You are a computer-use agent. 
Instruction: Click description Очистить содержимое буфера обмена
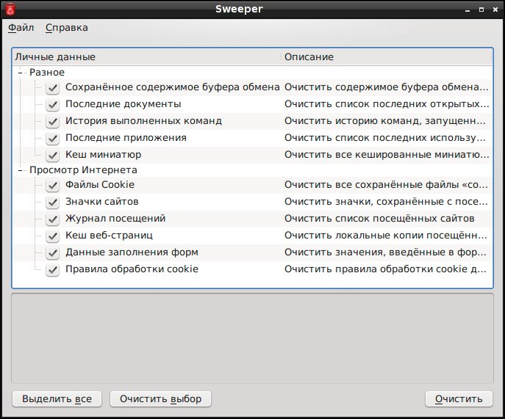[x=387, y=87]
